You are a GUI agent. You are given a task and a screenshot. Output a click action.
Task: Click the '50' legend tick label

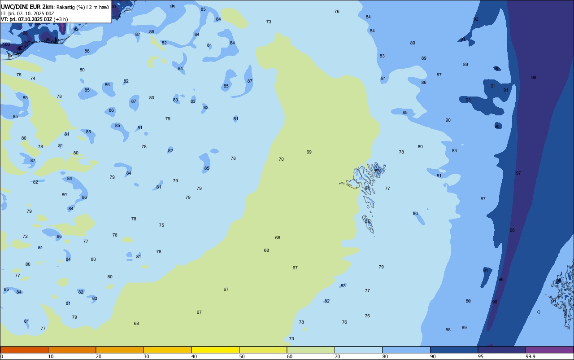point(242,356)
